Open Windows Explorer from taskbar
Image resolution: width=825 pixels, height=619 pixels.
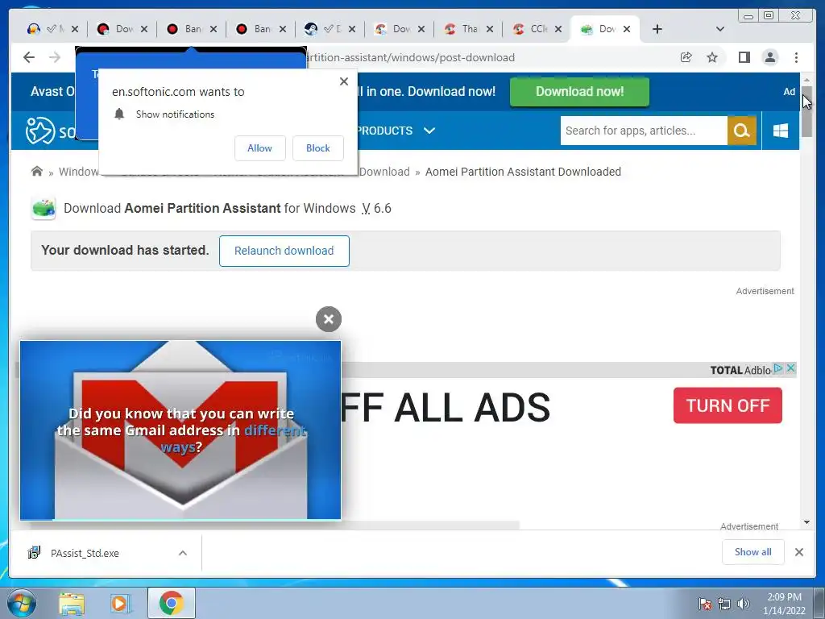coord(72,604)
